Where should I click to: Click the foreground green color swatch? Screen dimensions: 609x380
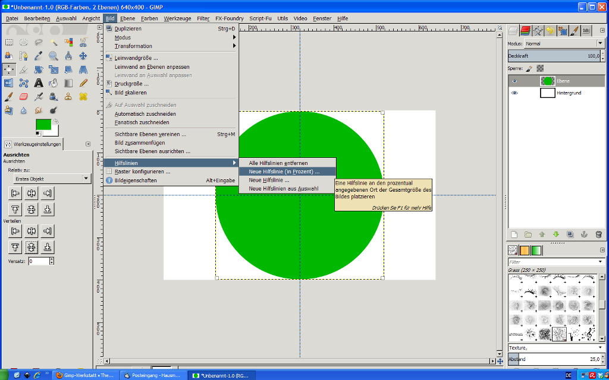pos(43,124)
